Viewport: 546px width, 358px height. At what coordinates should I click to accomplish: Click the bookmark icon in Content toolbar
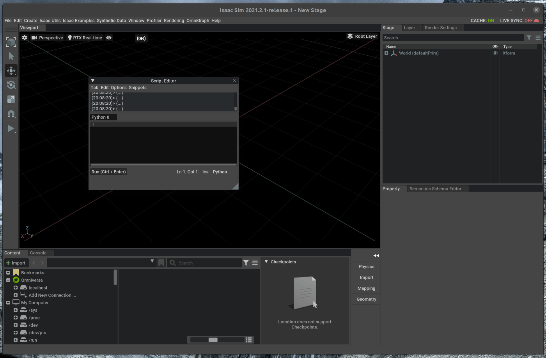[161, 263]
